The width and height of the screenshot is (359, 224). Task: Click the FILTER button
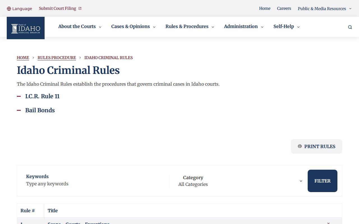coord(323,181)
